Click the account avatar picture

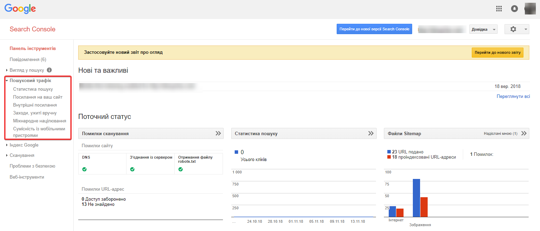pos(530,9)
